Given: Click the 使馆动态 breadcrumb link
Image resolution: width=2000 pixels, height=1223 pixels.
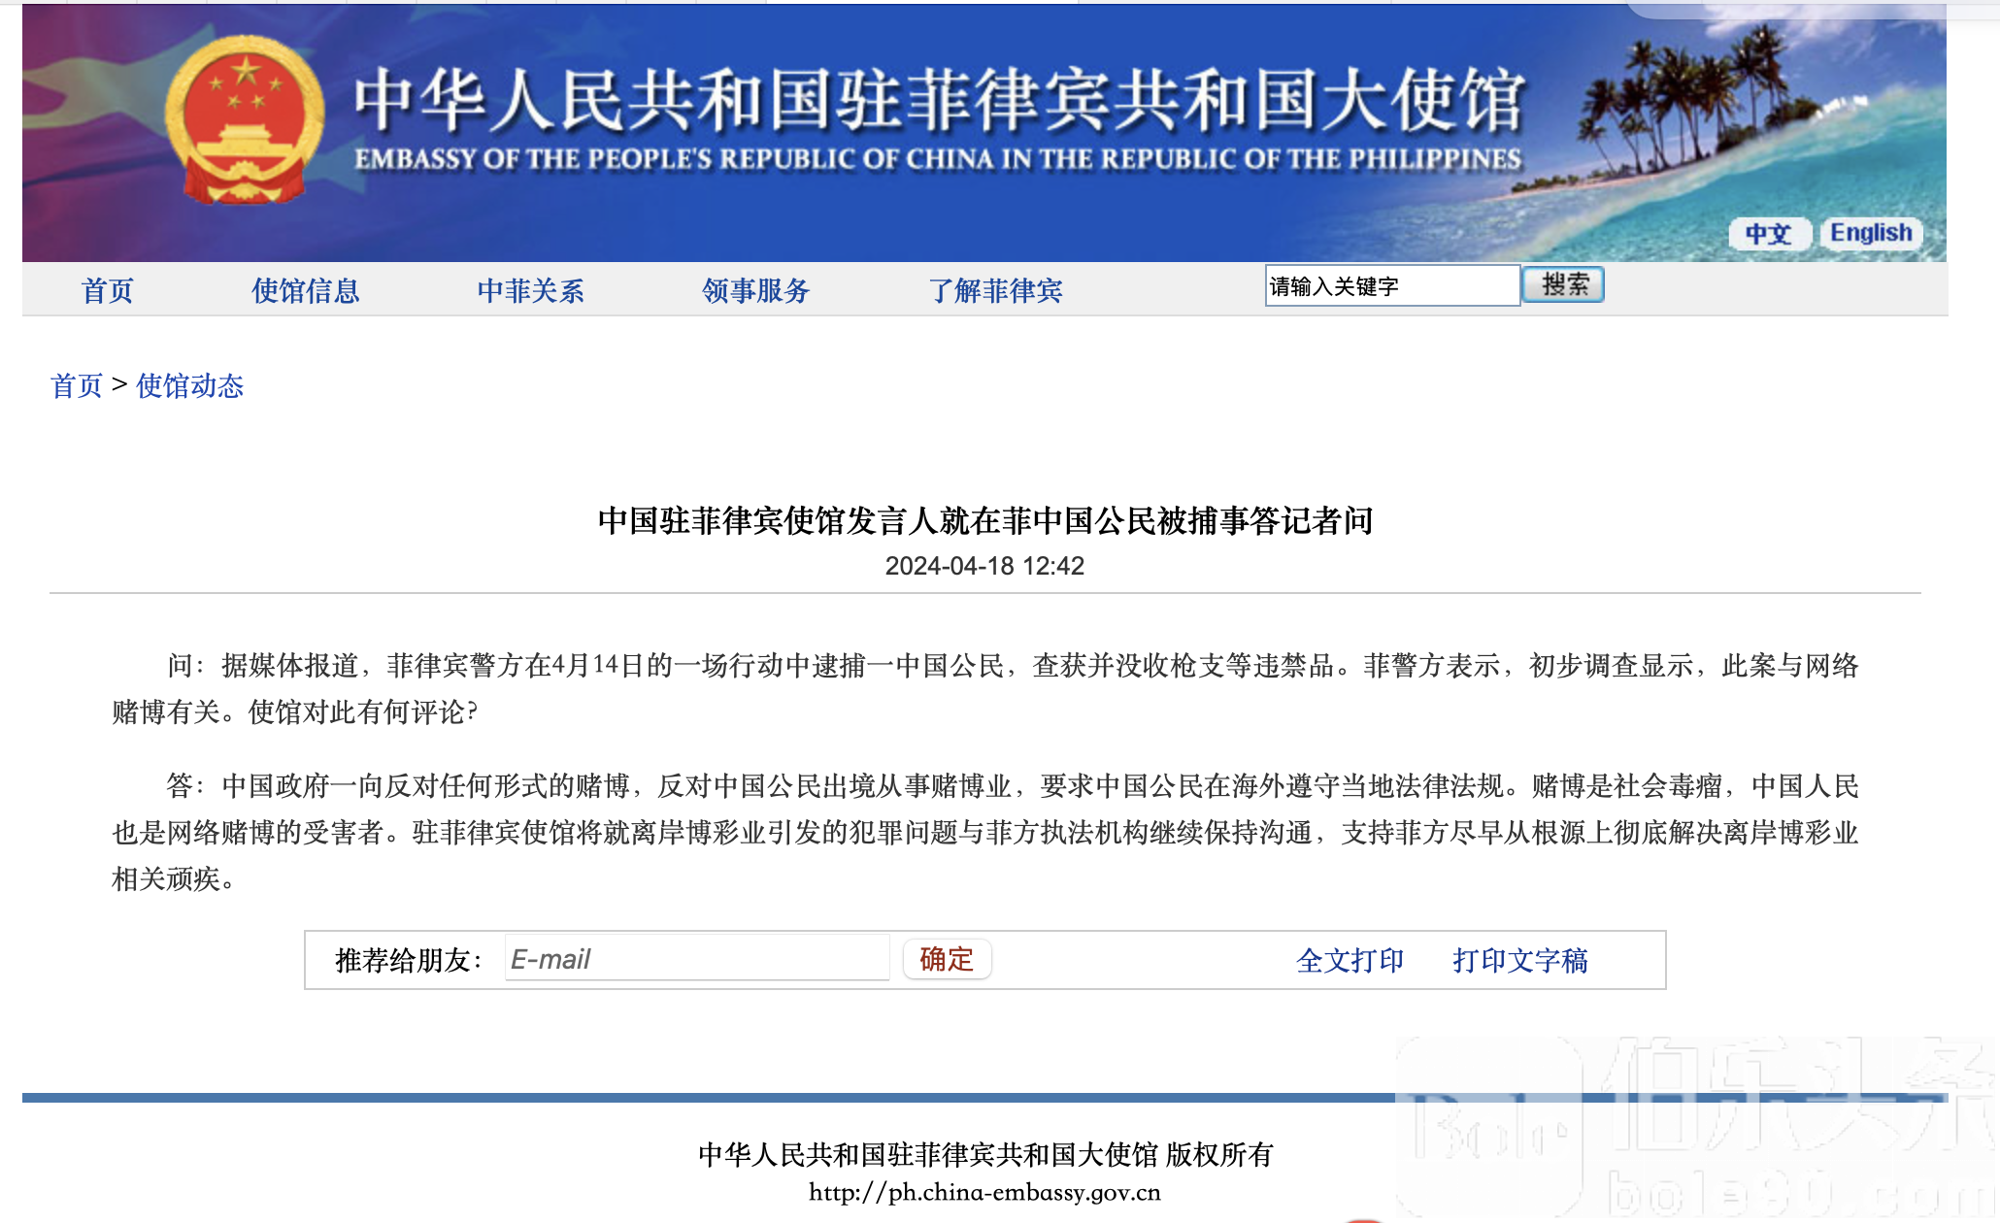Looking at the screenshot, I should click(189, 386).
